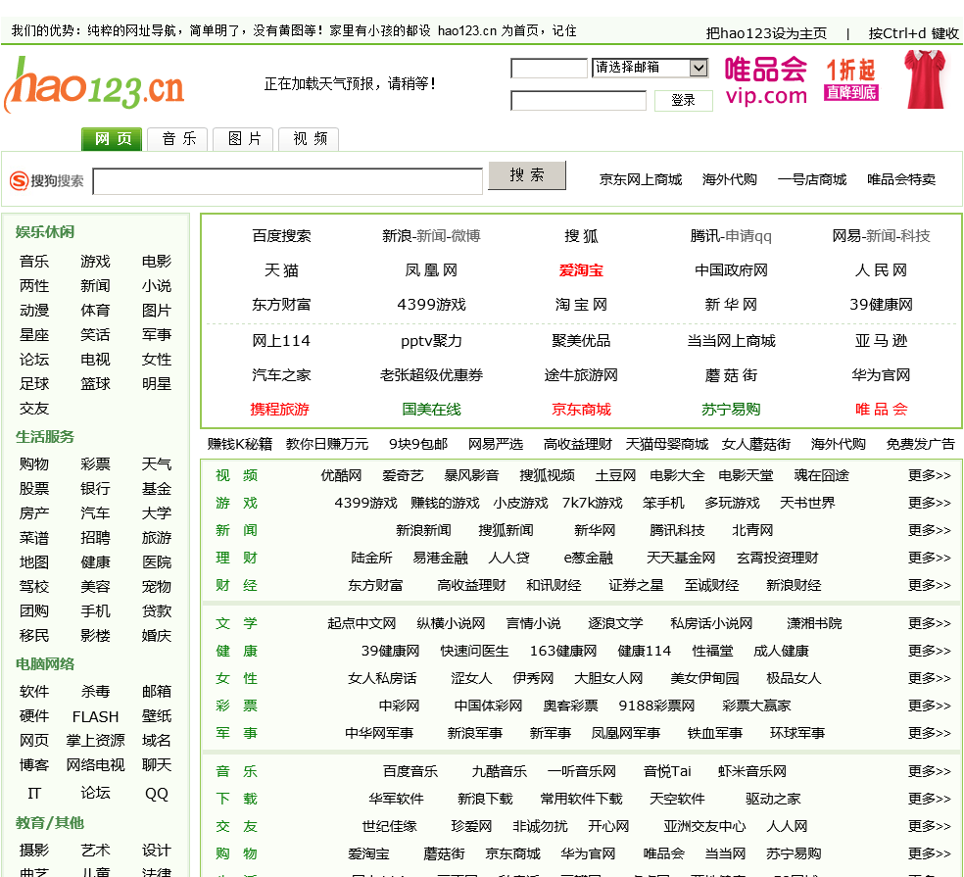Open 中国政府网 link
Image resolution: width=964 pixels, height=877 pixels.
pos(731,270)
